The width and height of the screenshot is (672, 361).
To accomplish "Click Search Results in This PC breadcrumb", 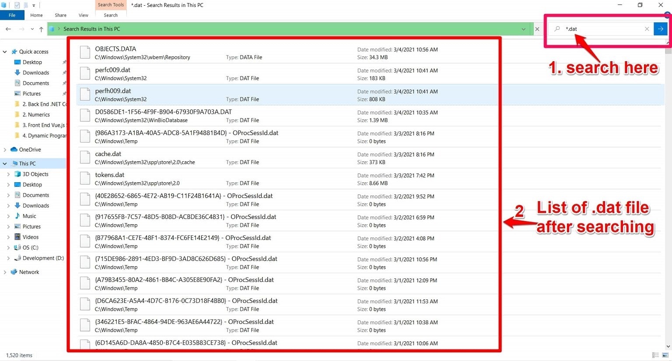I will [91, 29].
